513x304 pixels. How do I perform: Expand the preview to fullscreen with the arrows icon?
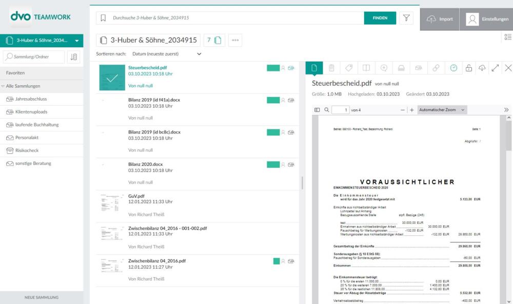click(x=495, y=68)
